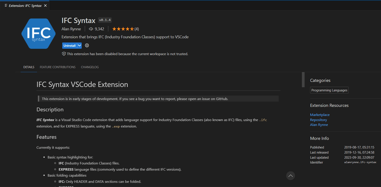Click the workspace not trusted disabled message
Image resolution: width=381 pixels, height=187 pixels.
[x=127, y=54]
